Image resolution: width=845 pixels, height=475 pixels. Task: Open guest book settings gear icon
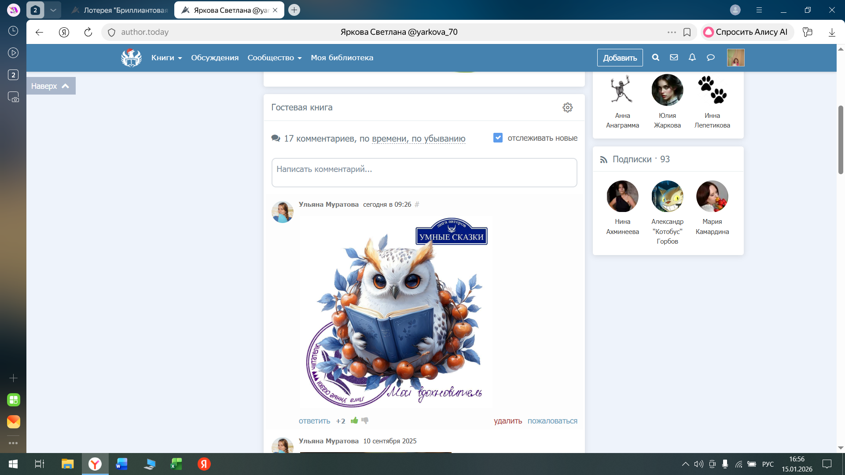pyautogui.click(x=567, y=108)
